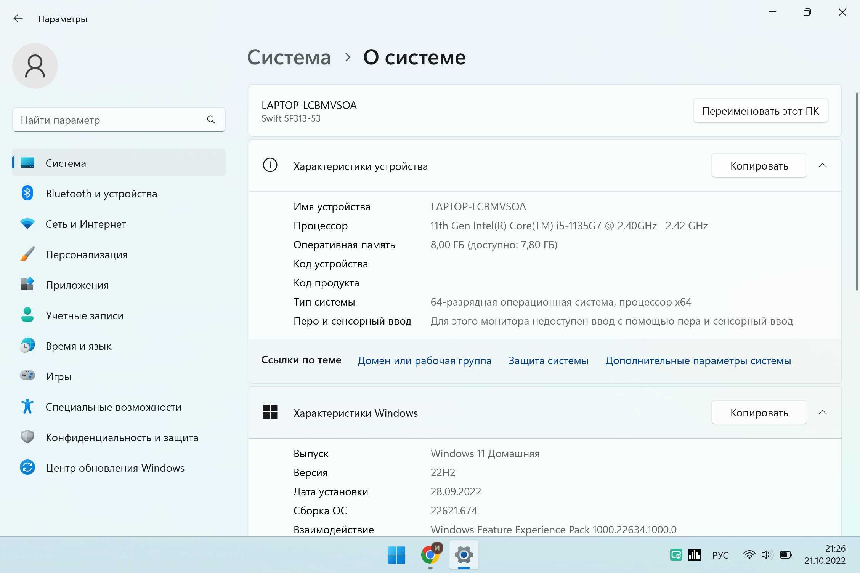Click the Windows 11 Домашняя edition value
860x573 pixels.
coord(485,453)
